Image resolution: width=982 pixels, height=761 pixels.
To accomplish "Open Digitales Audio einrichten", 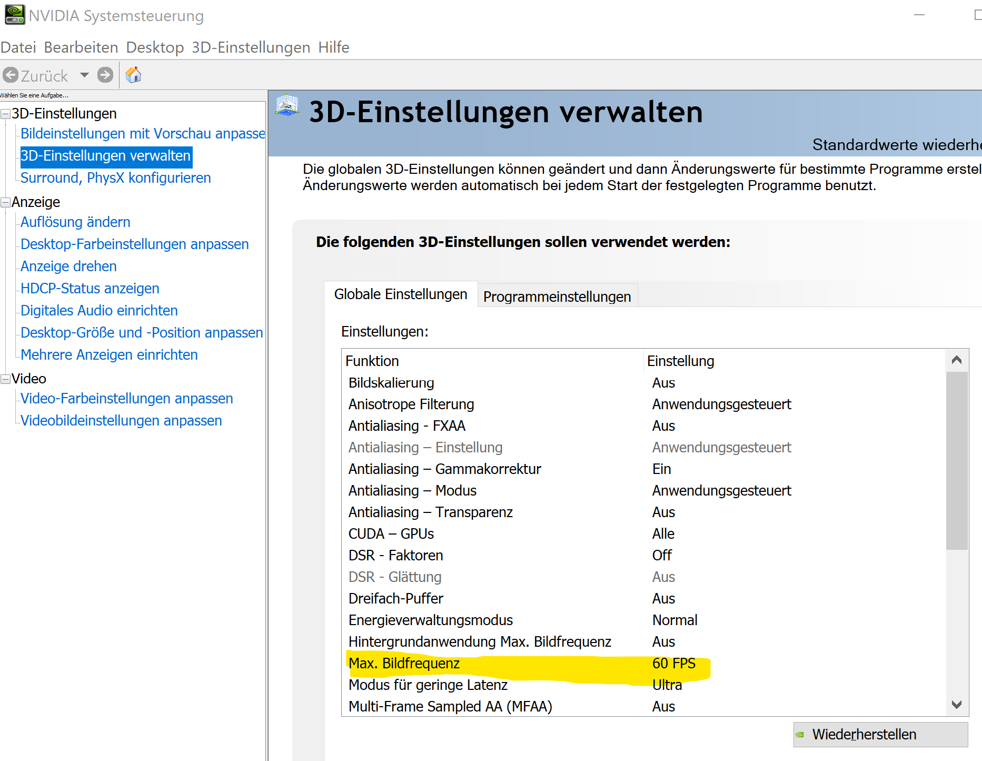I will click(x=99, y=311).
